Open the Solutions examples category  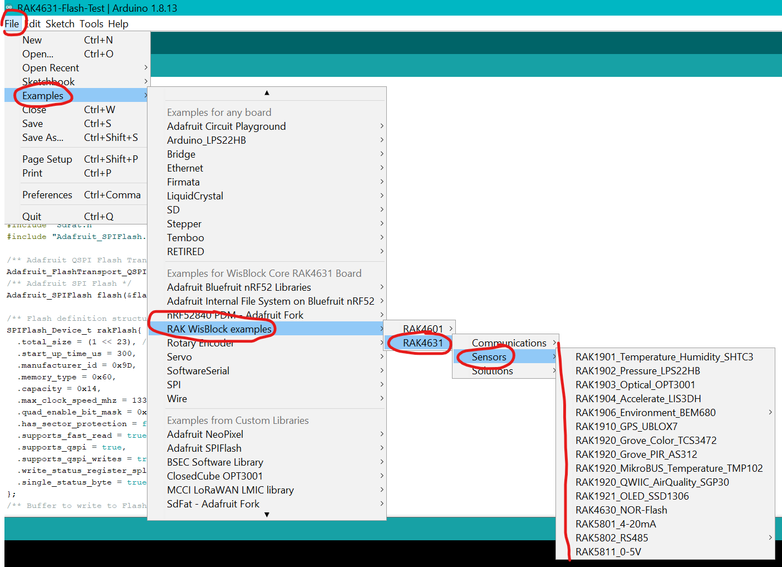pos(506,371)
